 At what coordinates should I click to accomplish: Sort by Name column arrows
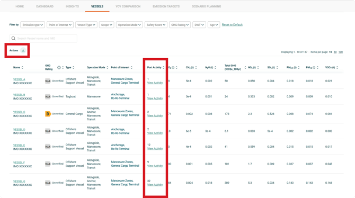point(22,67)
